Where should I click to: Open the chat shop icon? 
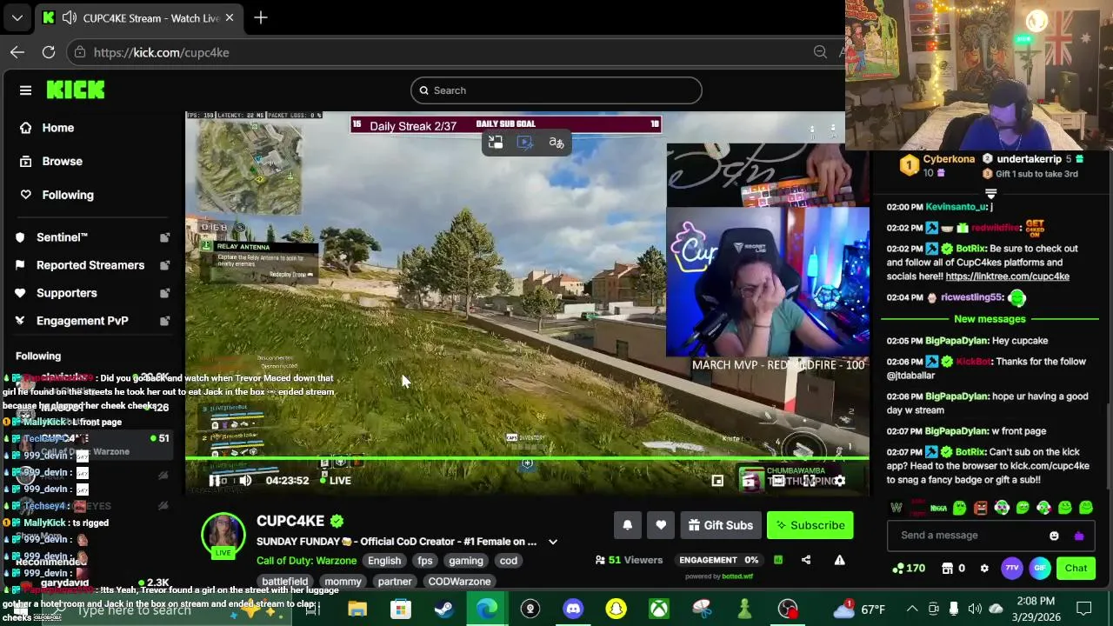pos(947,569)
